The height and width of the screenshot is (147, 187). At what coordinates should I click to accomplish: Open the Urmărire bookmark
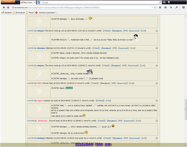[x=7, y=12]
